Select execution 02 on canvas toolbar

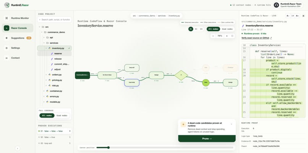click(x=196, y=29)
